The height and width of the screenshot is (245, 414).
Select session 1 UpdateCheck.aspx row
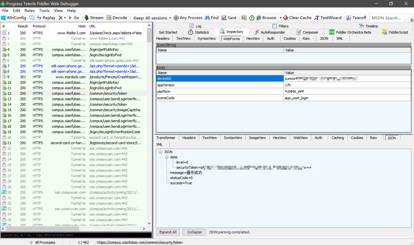click(74, 33)
